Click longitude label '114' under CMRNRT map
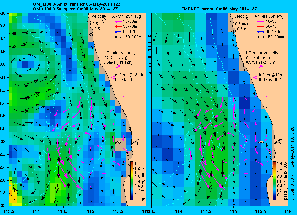 [x=179, y=211]
